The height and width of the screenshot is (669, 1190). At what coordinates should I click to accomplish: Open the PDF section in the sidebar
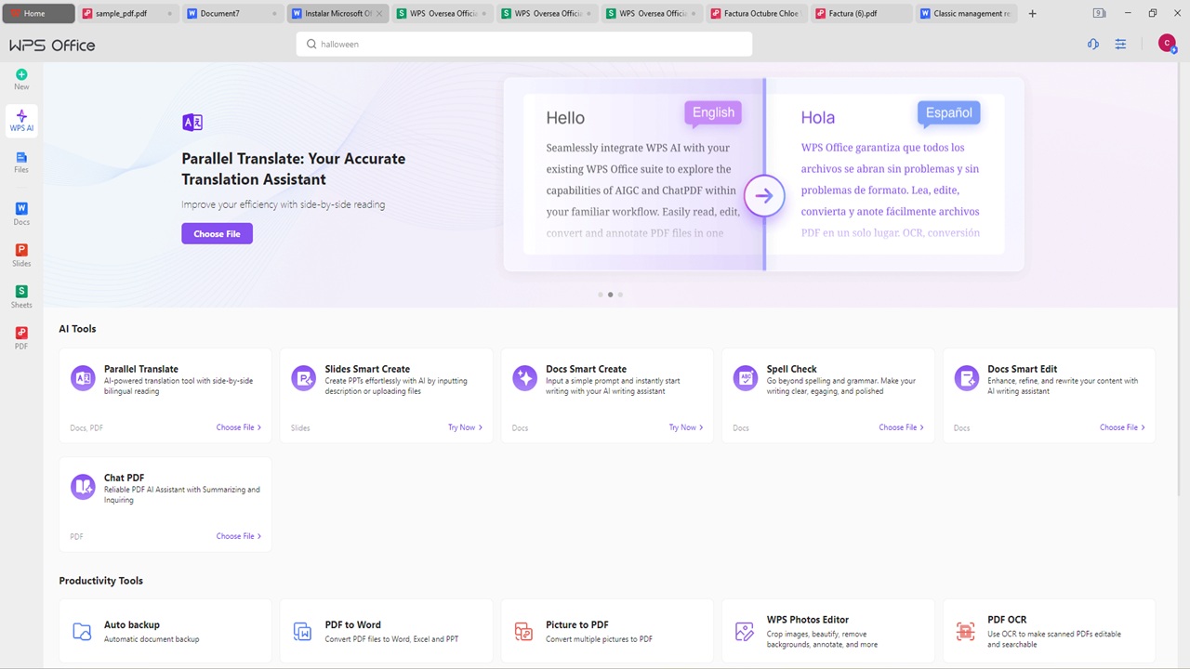point(20,338)
